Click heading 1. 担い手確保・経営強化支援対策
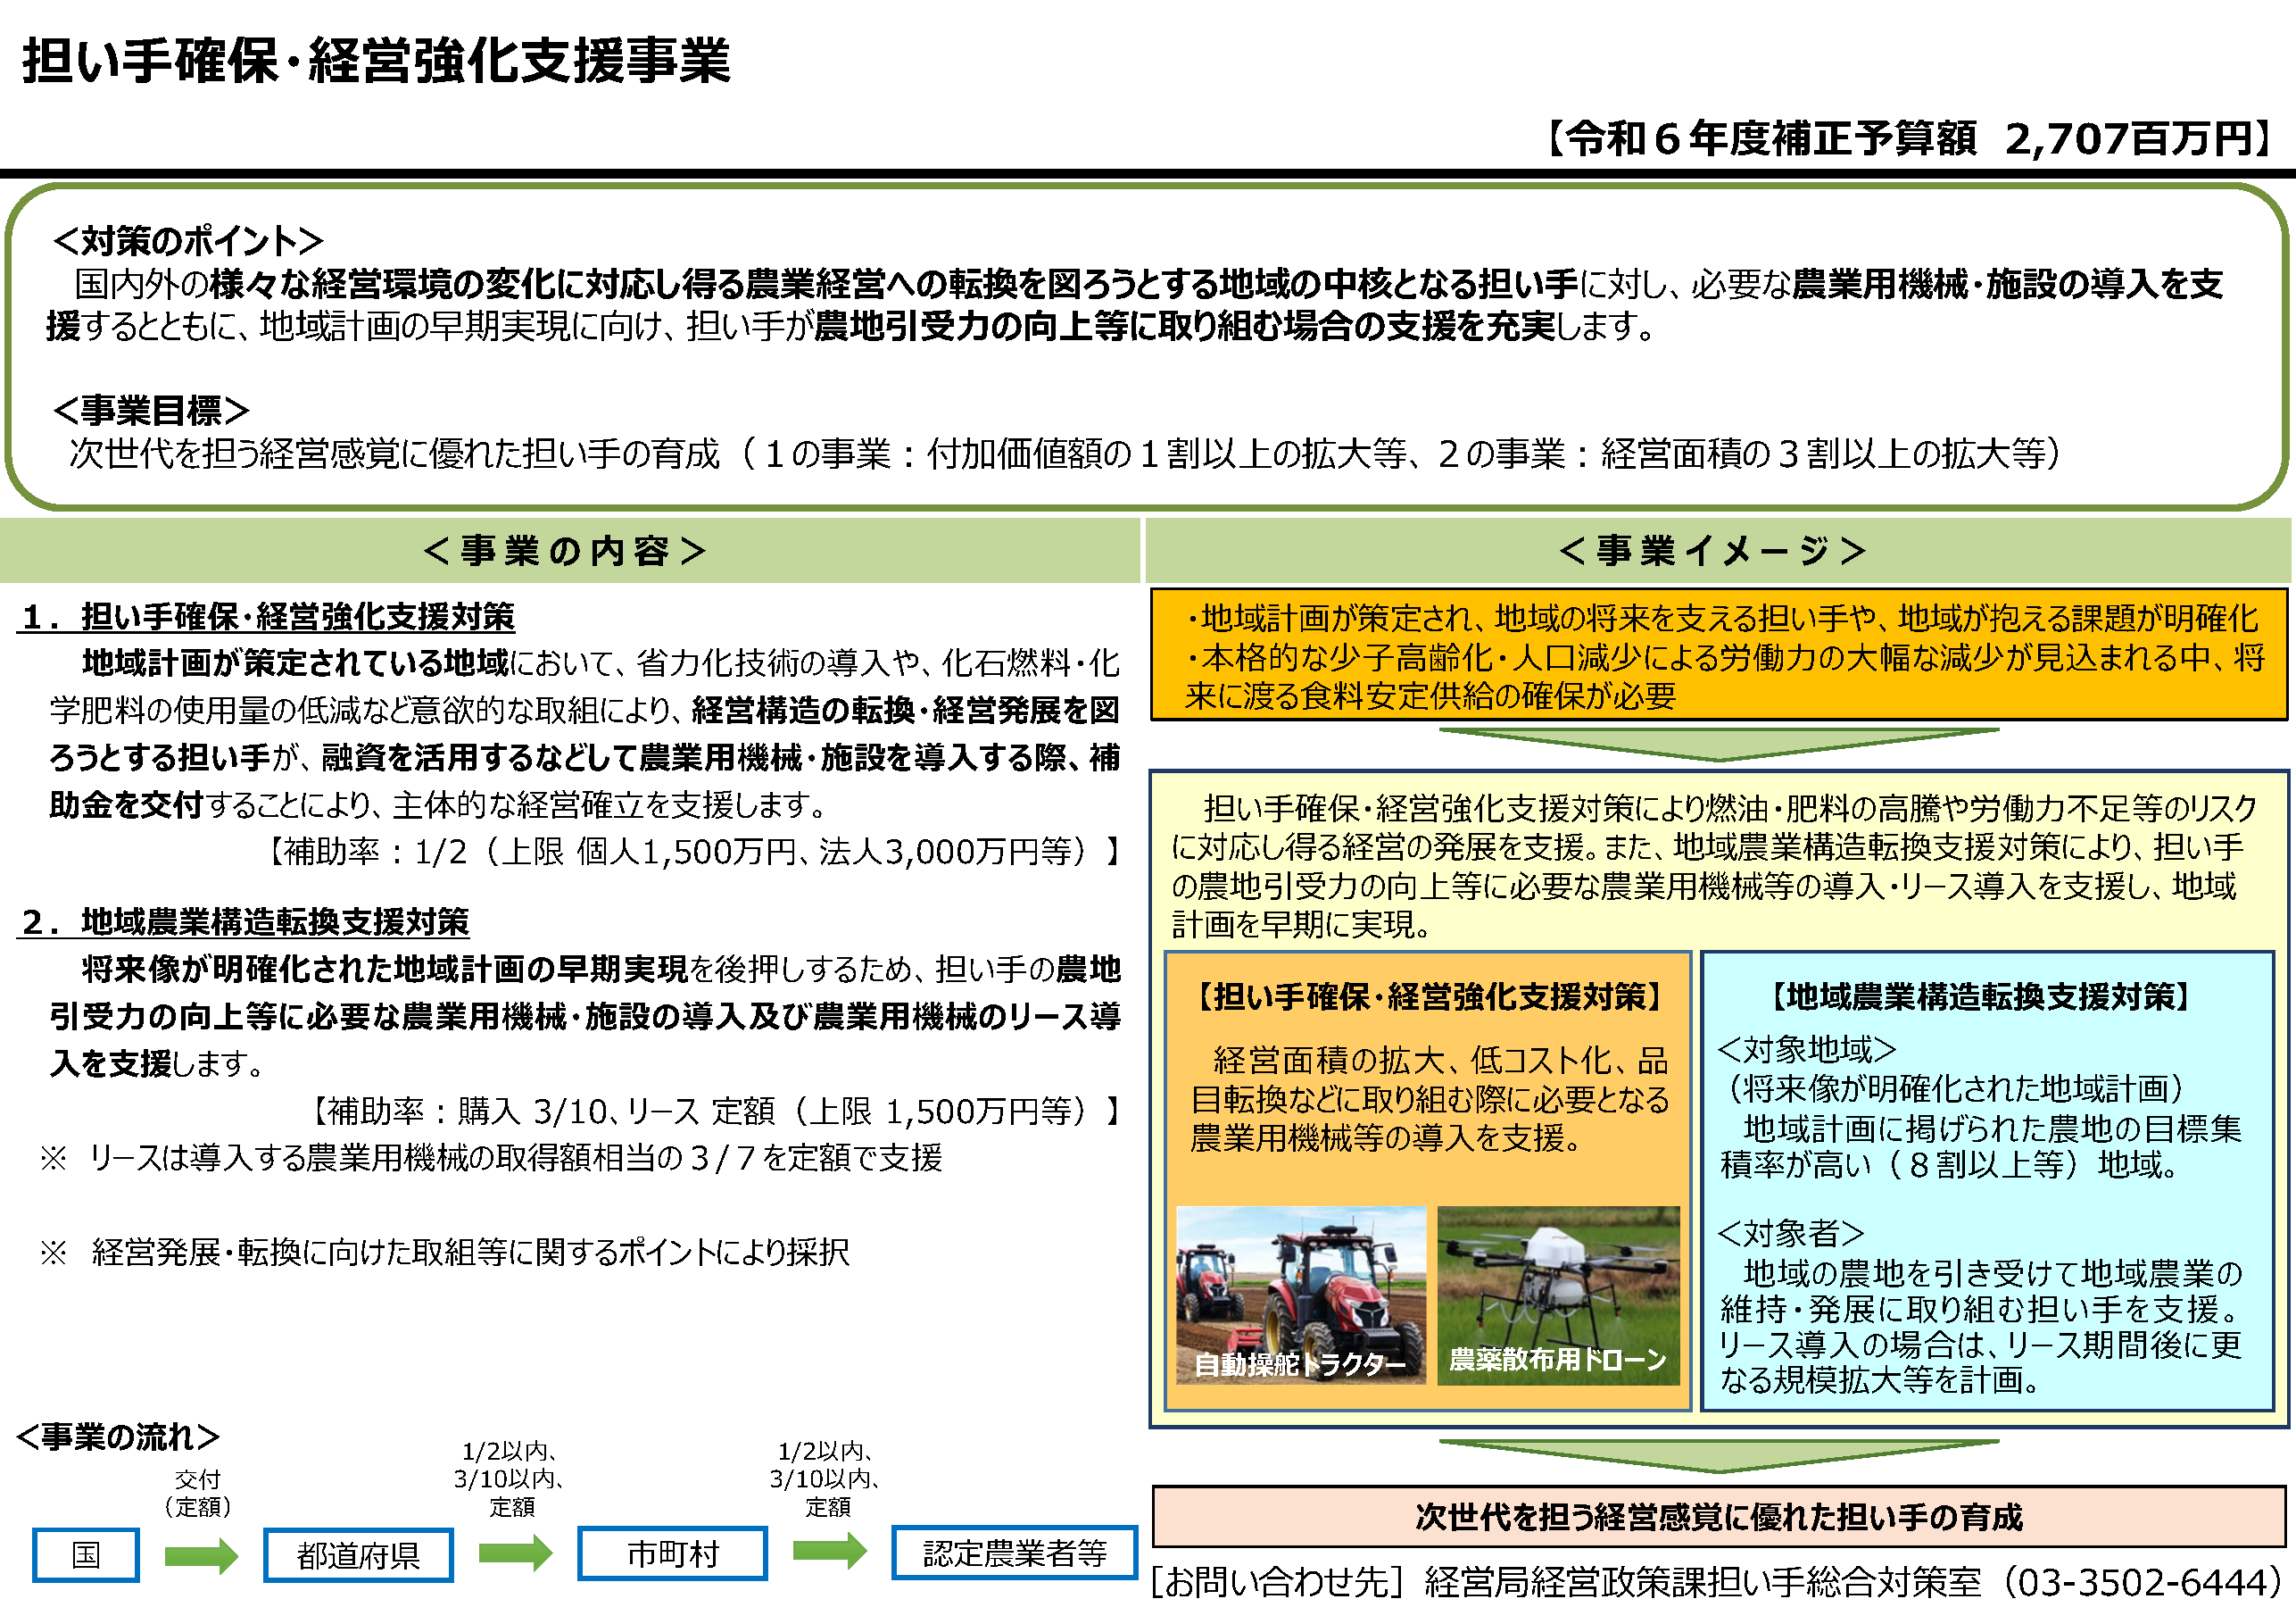The width and height of the screenshot is (2296, 1624). point(268,616)
